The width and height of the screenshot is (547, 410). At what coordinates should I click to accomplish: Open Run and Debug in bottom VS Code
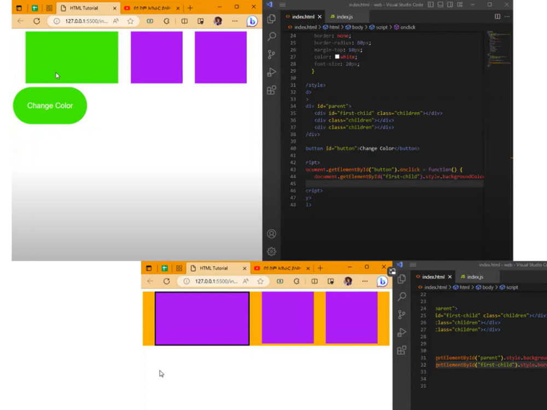401,332
